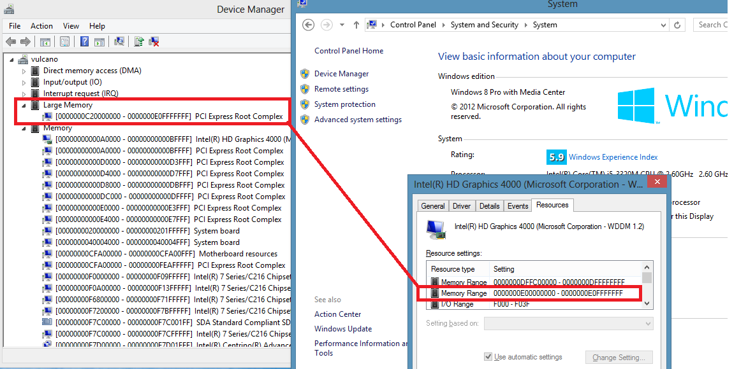Viewport: 755px width, 369px height.
Task: Switch to the Events tab
Action: [x=518, y=205]
